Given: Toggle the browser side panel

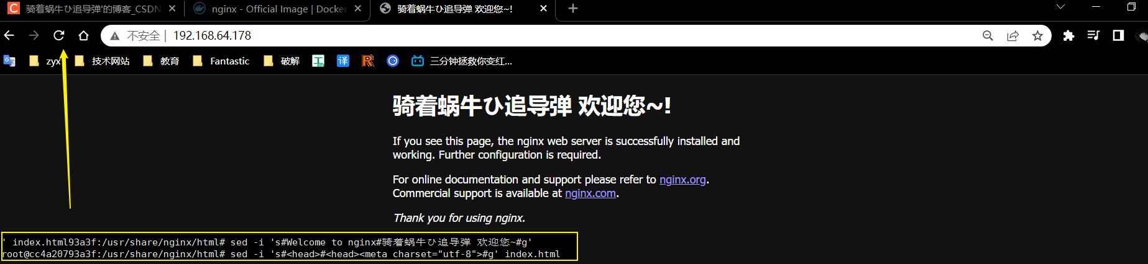Looking at the screenshot, I should (x=1118, y=36).
